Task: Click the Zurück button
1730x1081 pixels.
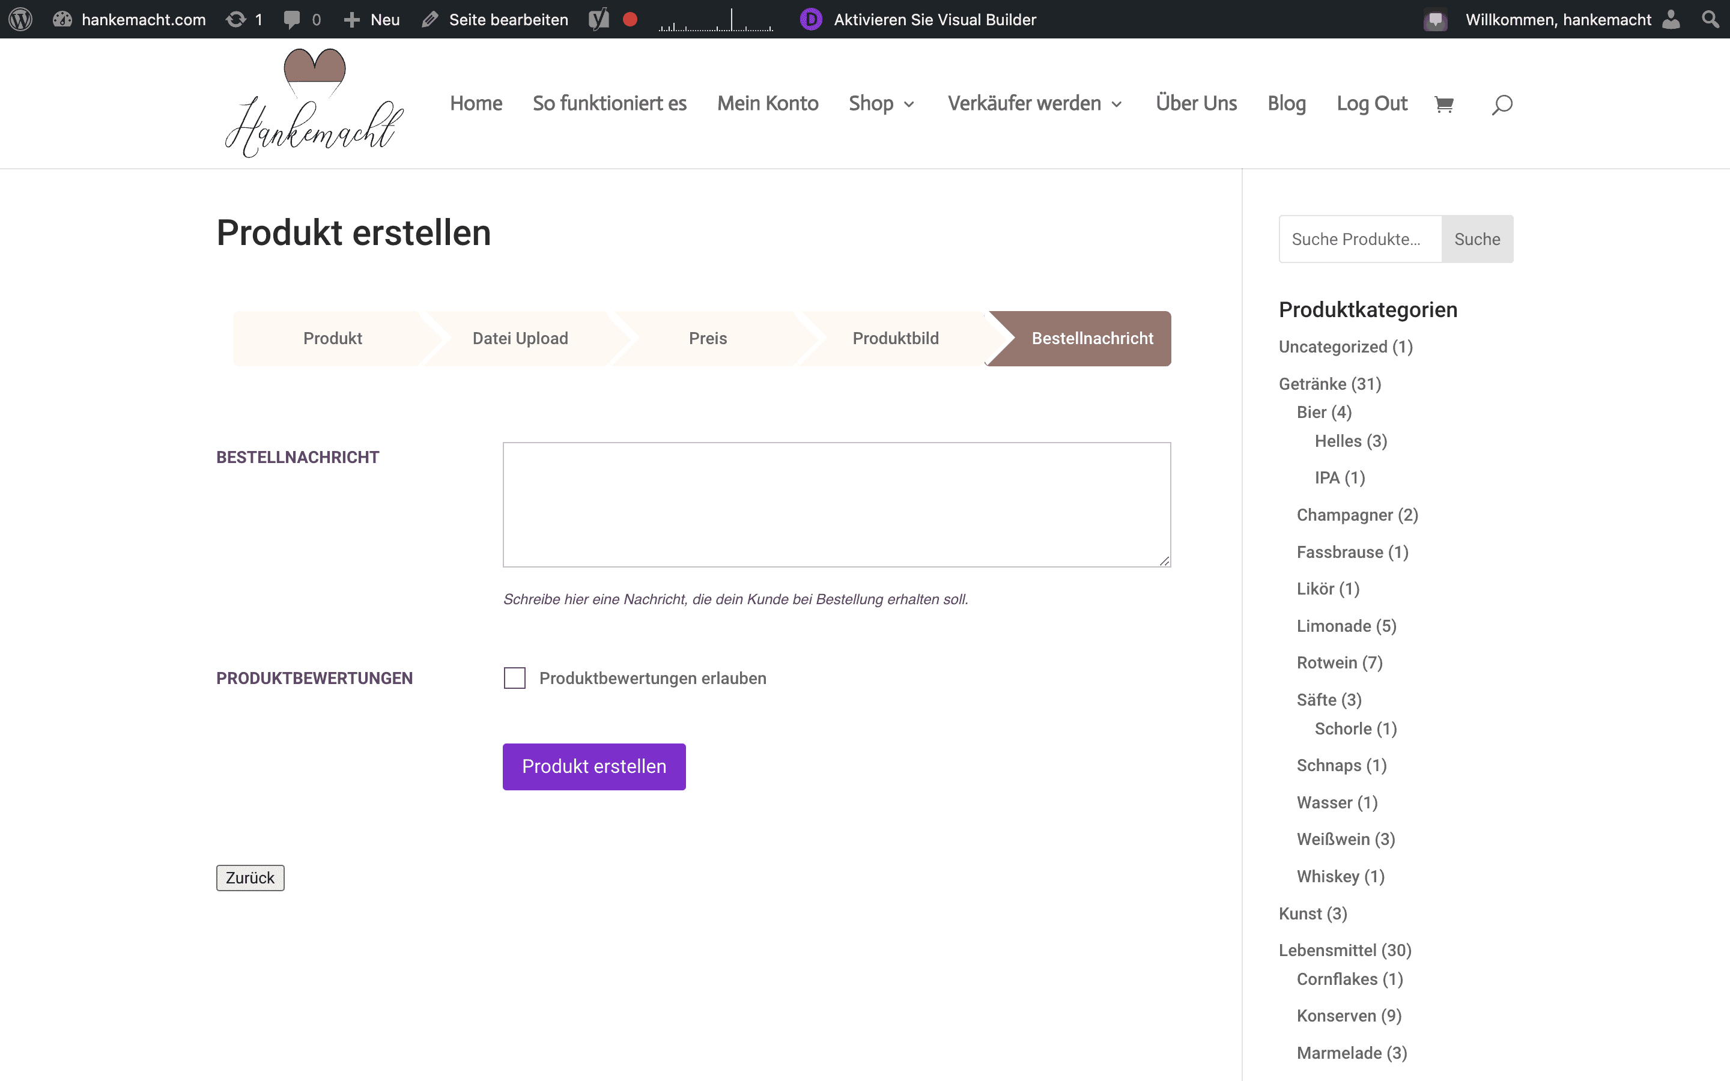Action: point(250,878)
